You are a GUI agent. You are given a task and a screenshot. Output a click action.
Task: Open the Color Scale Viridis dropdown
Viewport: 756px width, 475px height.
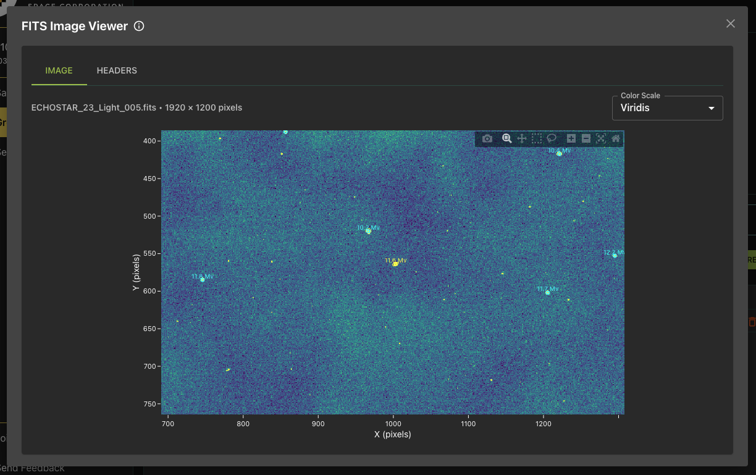[667, 108]
